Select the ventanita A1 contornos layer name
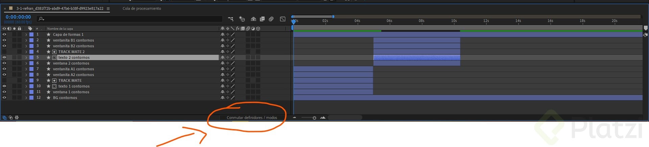Image resolution: width=649 pixels, height=147 pixels. pos(73,69)
